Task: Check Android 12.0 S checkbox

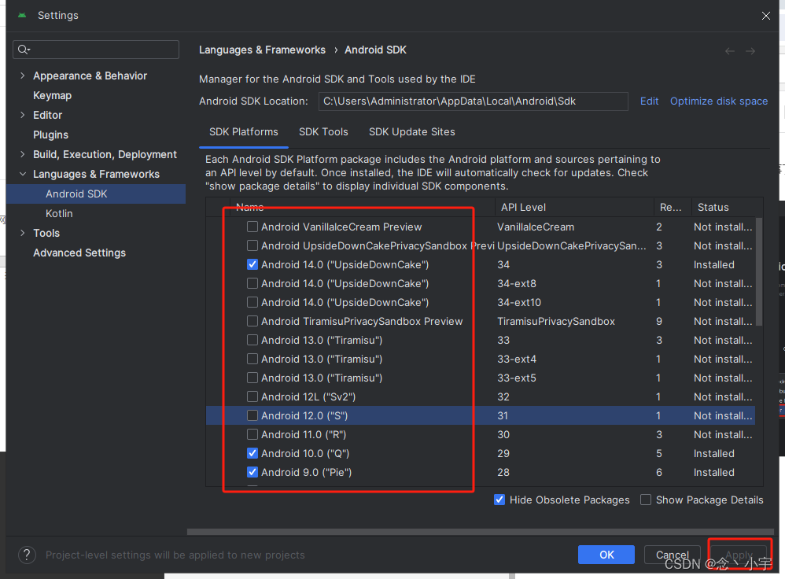Action: 252,415
